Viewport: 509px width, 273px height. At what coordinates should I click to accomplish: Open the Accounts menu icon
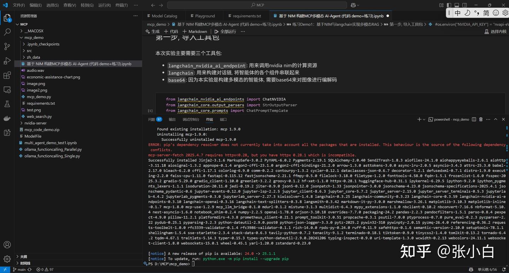pos(7,245)
